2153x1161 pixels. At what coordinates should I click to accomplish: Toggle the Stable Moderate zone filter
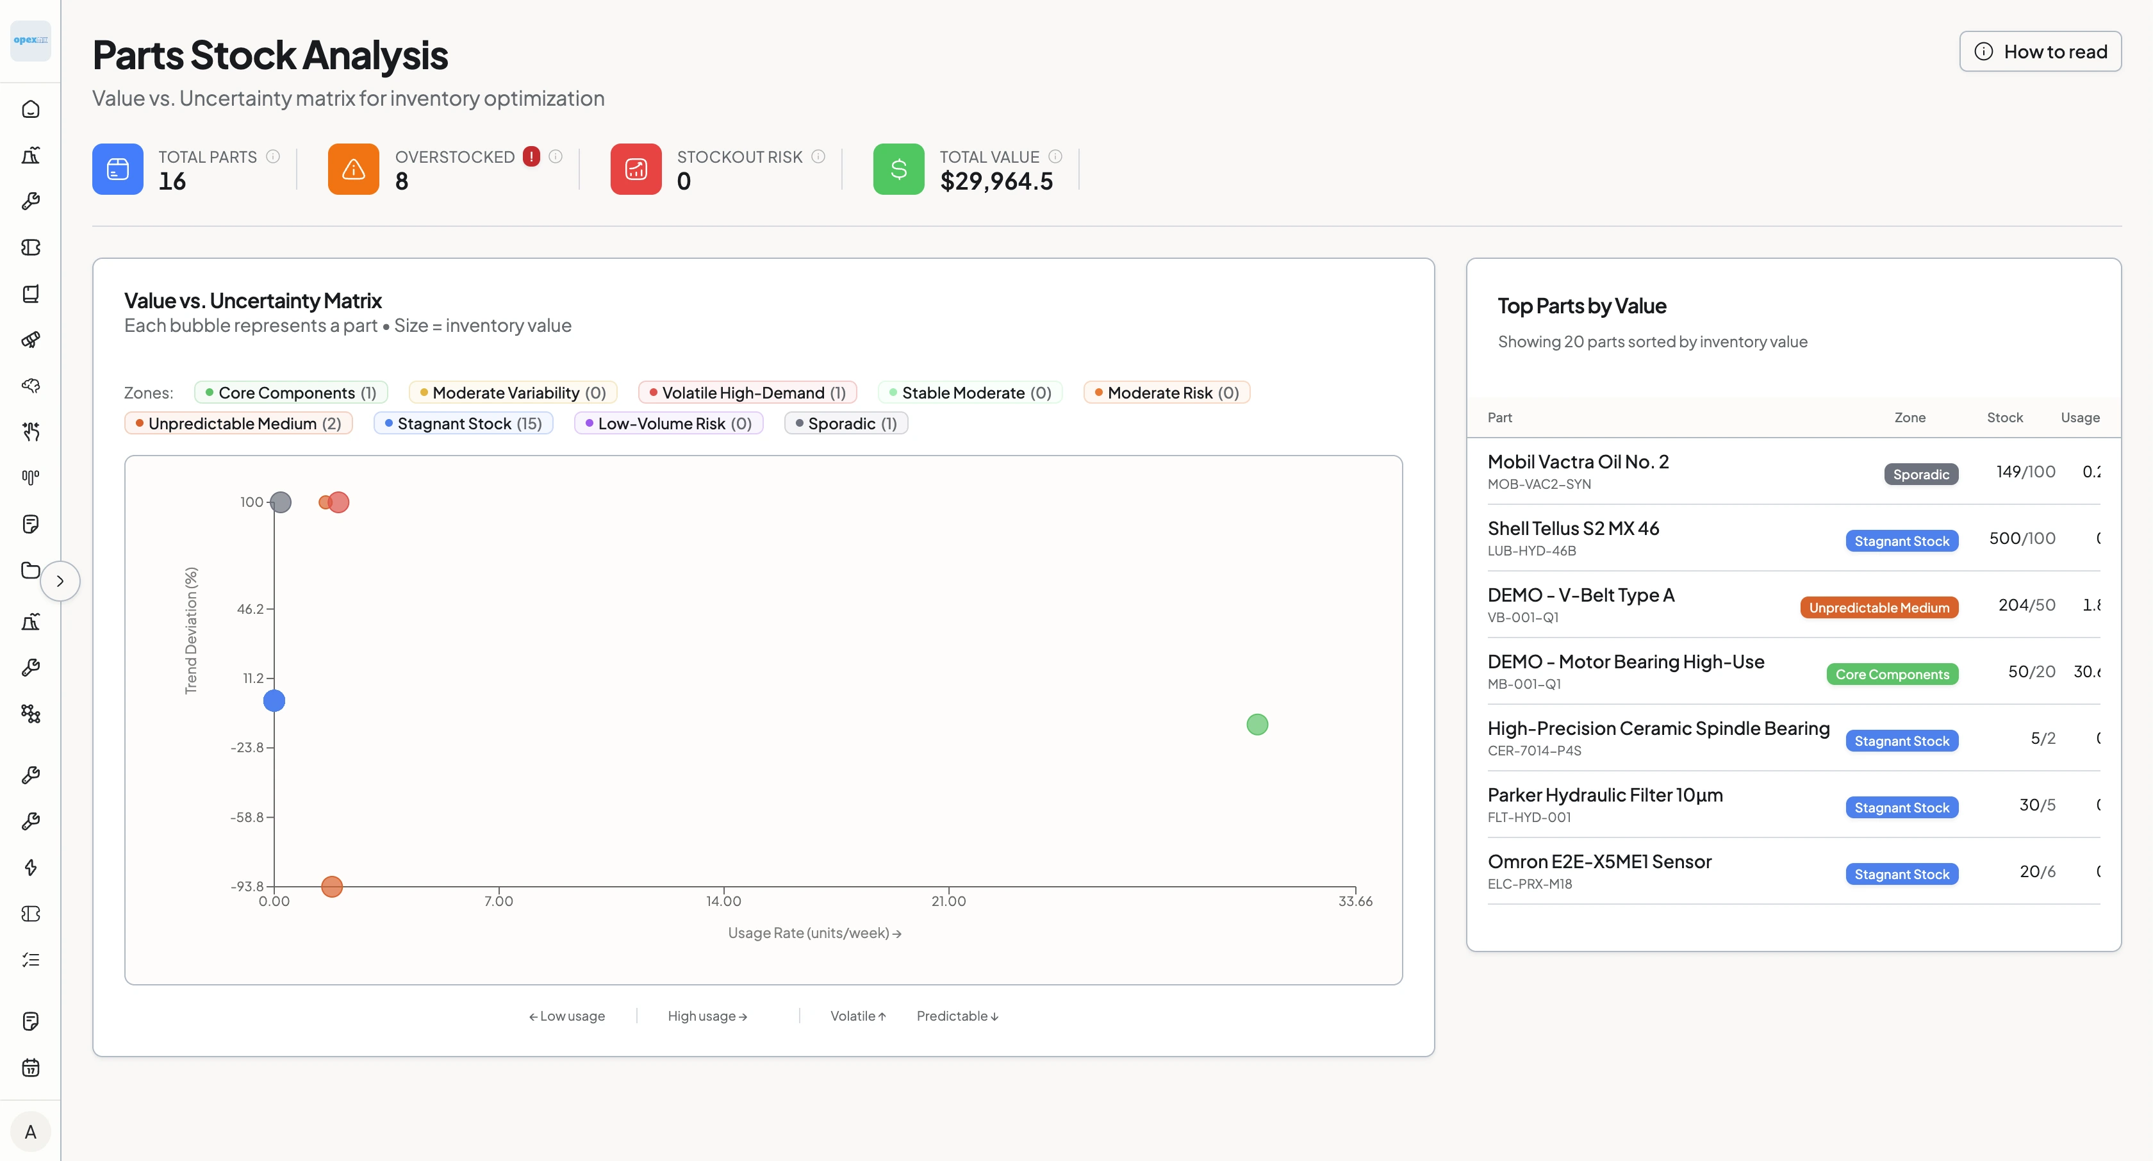(970, 393)
